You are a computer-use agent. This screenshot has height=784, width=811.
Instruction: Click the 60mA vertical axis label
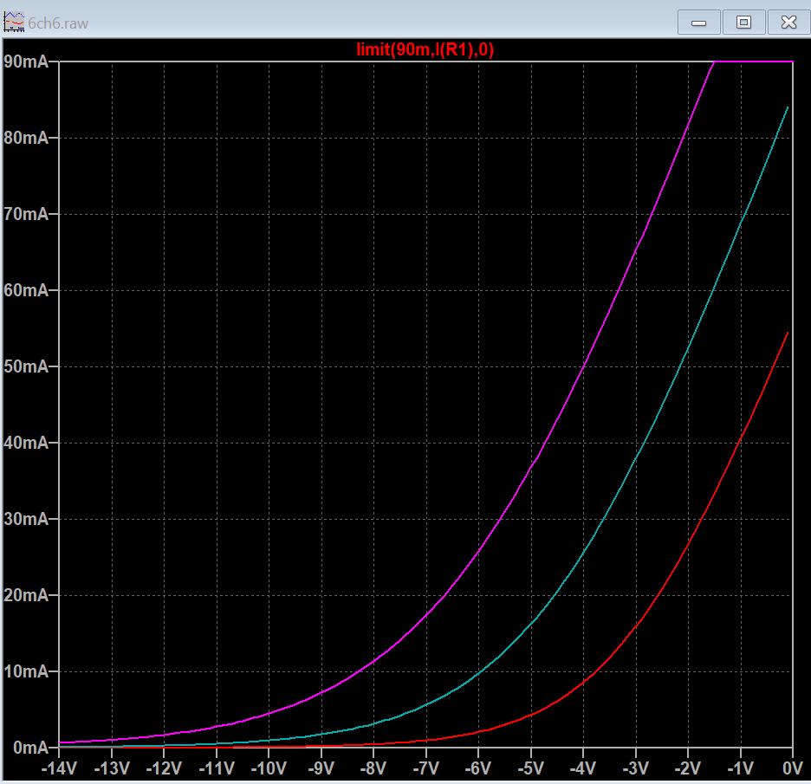26,290
